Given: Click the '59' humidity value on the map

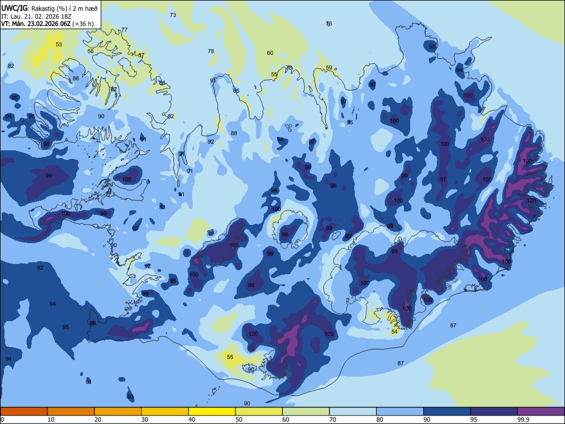Looking at the screenshot, I should [329, 67].
